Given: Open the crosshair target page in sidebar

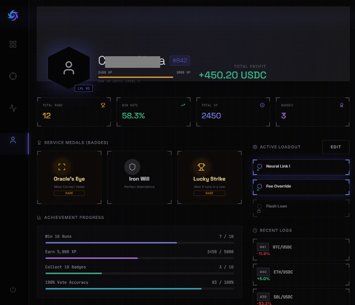Looking at the screenshot, I should [x=13, y=76].
